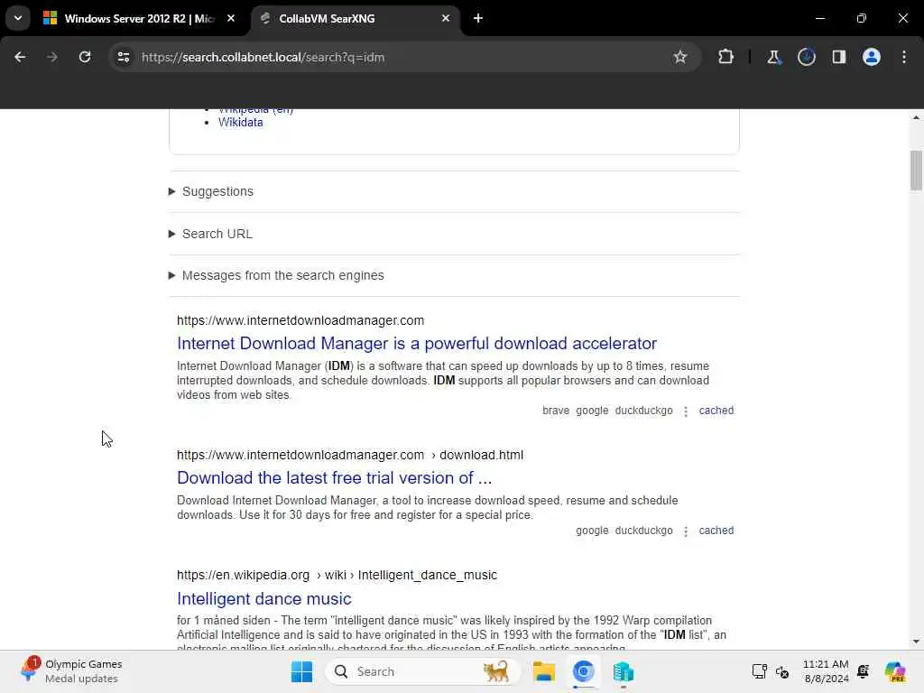
Task: Toggle the browser side panel
Action: (838, 57)
